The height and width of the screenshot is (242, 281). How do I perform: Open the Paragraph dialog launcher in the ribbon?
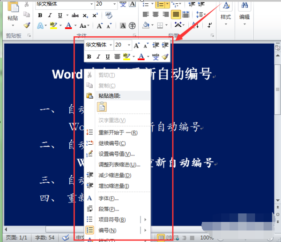pos(212,35)
